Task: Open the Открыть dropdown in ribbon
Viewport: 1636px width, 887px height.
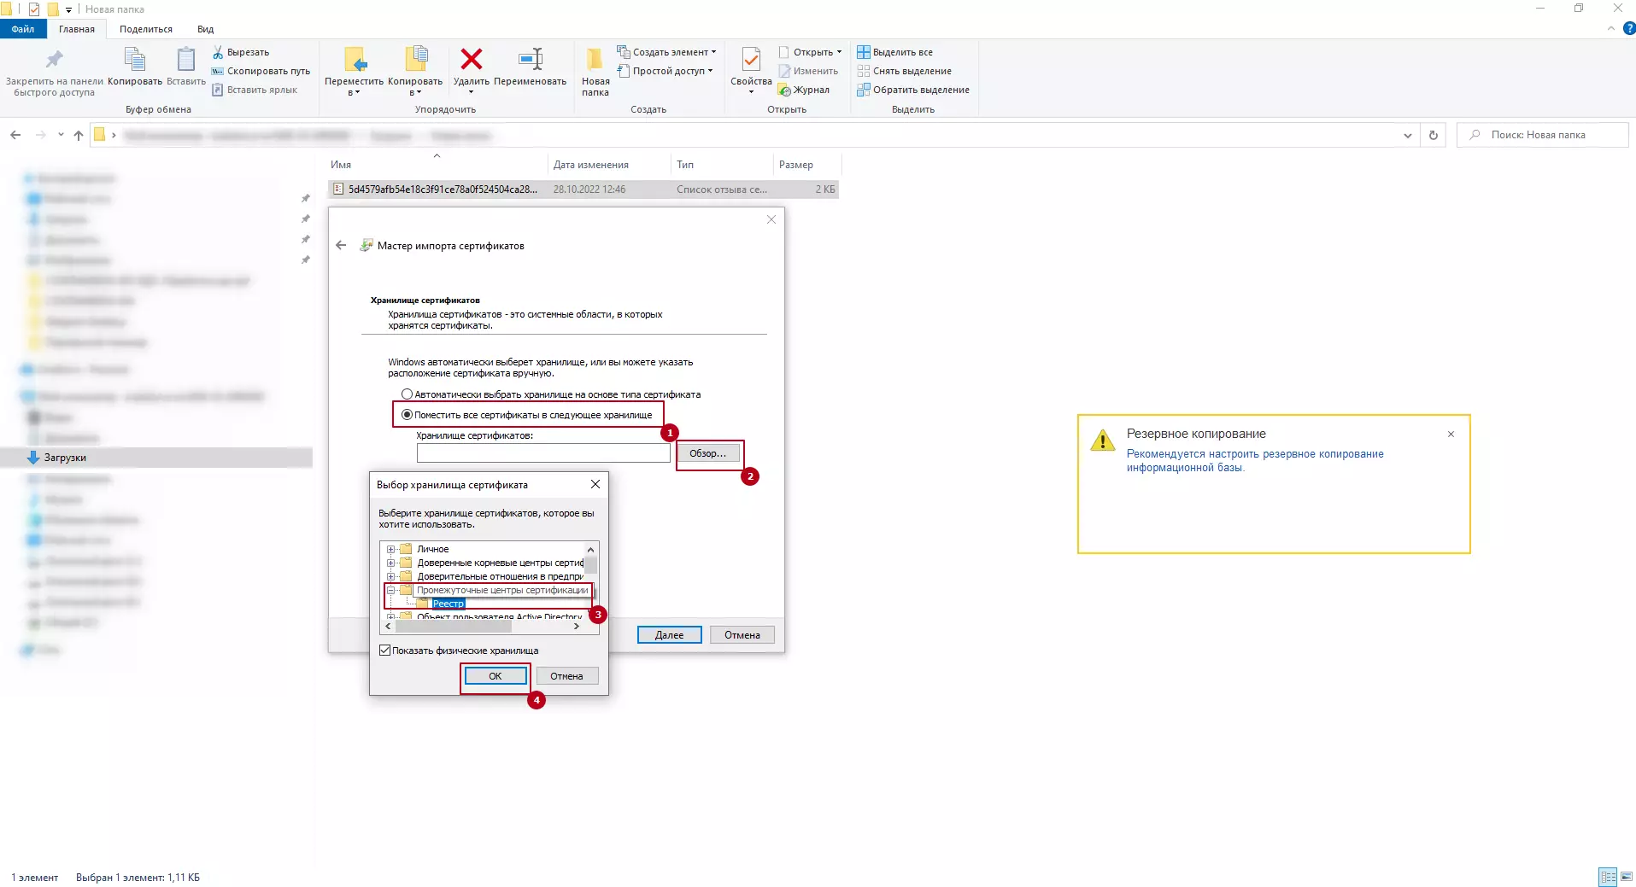Action: [811, 52]
